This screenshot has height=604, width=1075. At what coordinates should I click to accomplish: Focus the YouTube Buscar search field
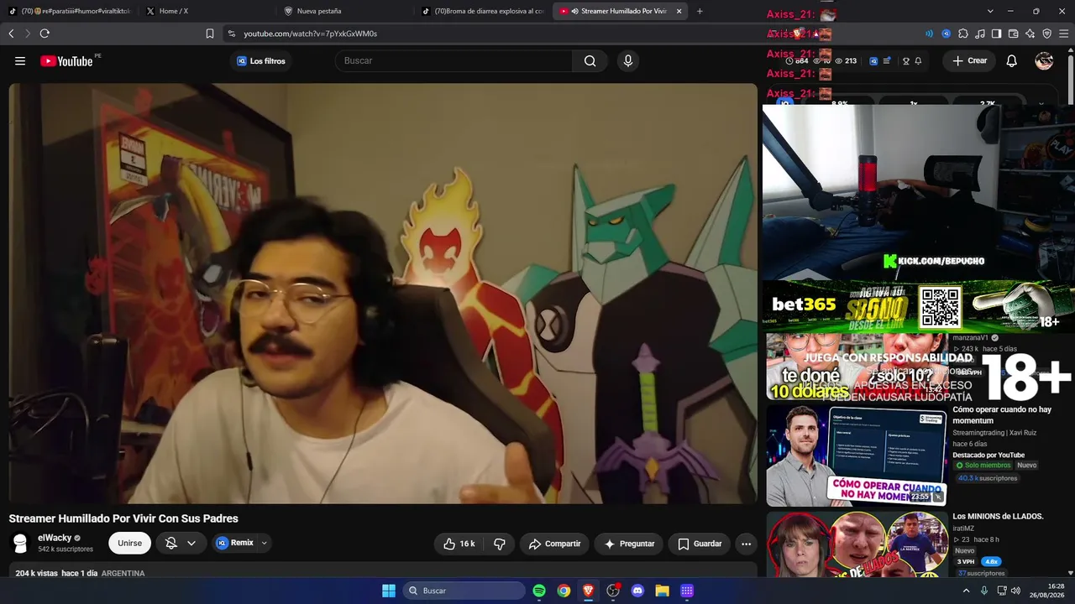click(454, 61)
